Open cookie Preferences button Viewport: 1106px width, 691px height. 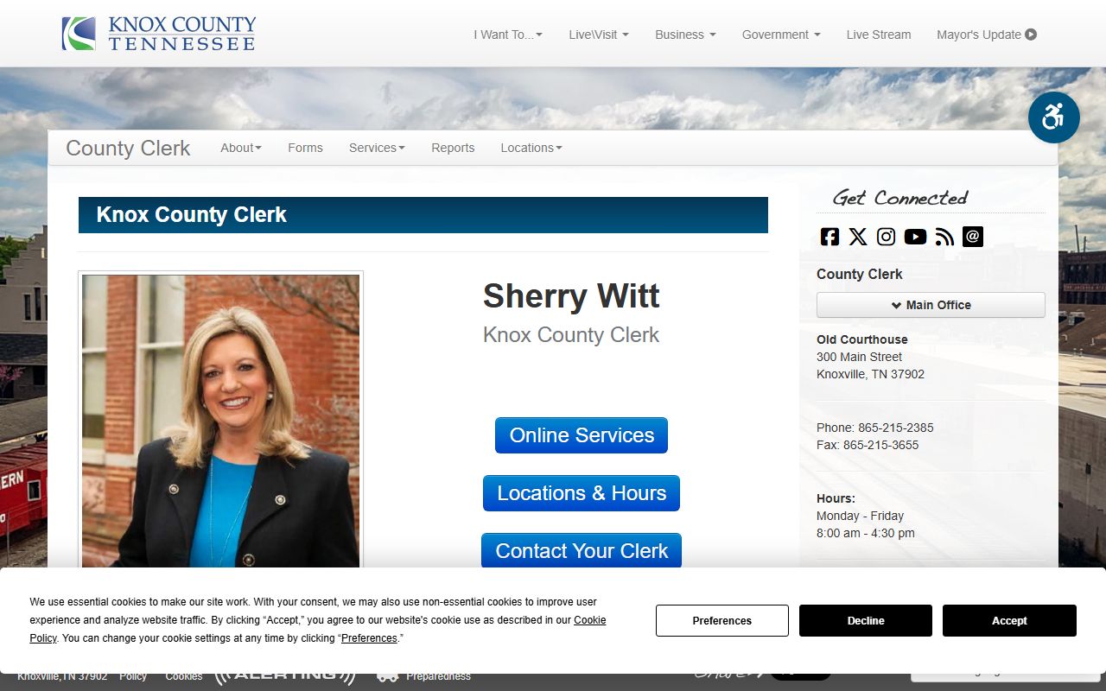[x=722, y=620]
